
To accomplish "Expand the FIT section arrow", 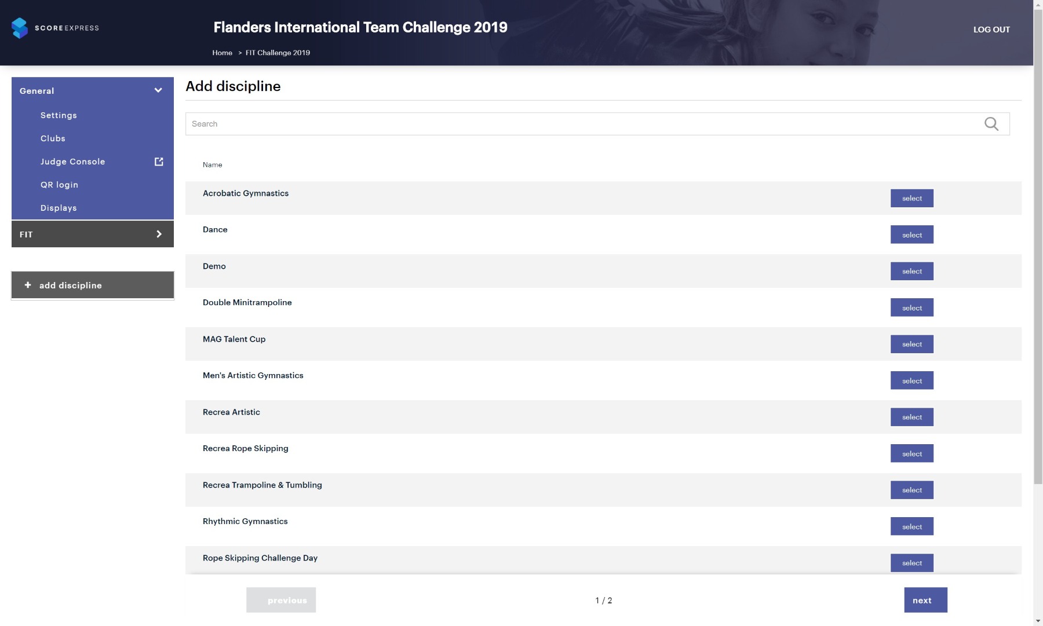I will 159,234.
